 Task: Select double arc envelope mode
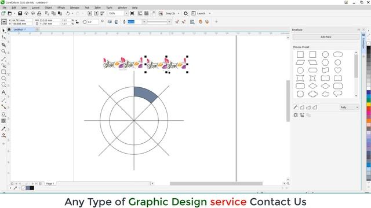315,107
